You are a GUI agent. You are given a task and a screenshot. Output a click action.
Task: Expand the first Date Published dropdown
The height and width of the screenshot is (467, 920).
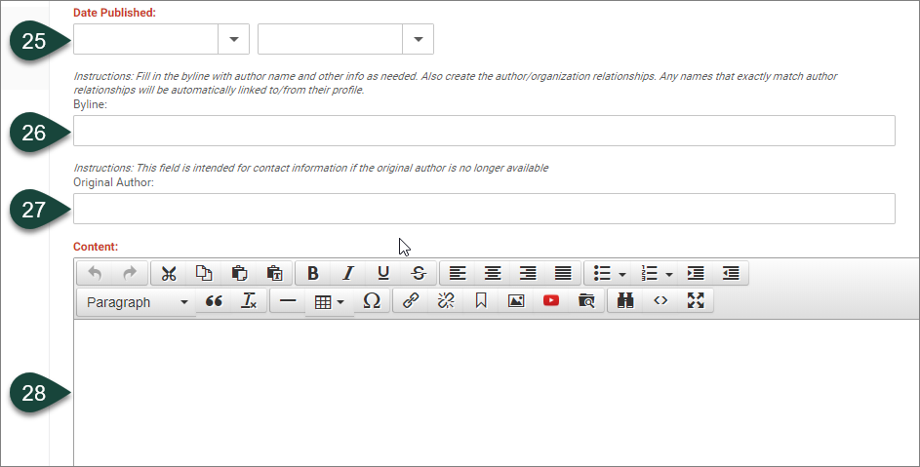233,39
